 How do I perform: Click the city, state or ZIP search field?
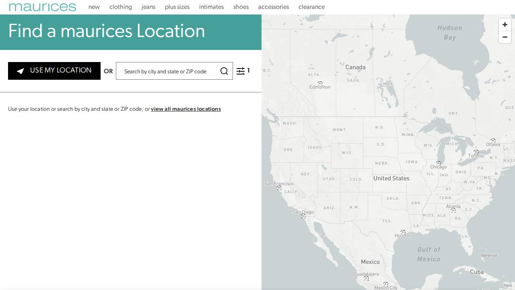pos(169,71)
